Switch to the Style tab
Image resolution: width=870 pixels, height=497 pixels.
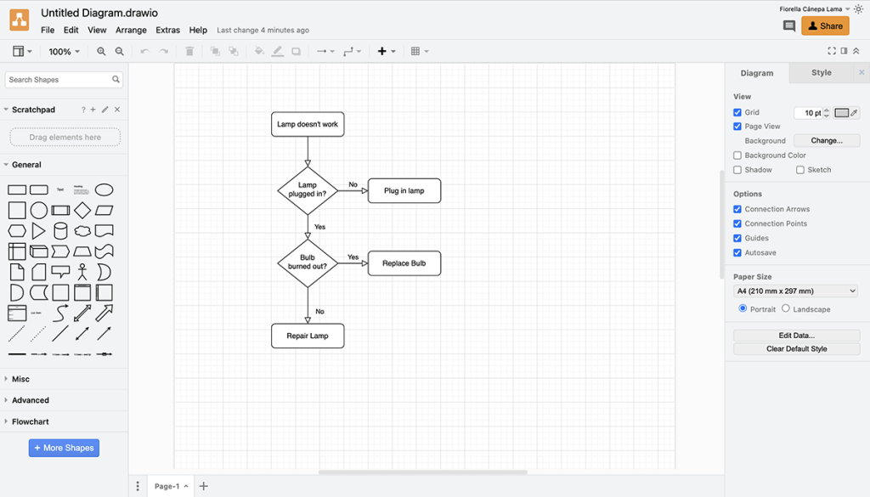(820, 72)
